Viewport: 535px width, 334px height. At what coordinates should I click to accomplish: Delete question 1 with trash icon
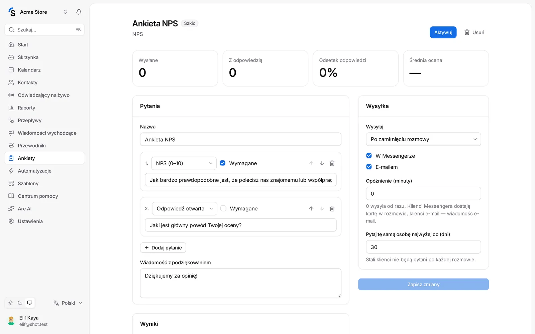coord(332,163)
